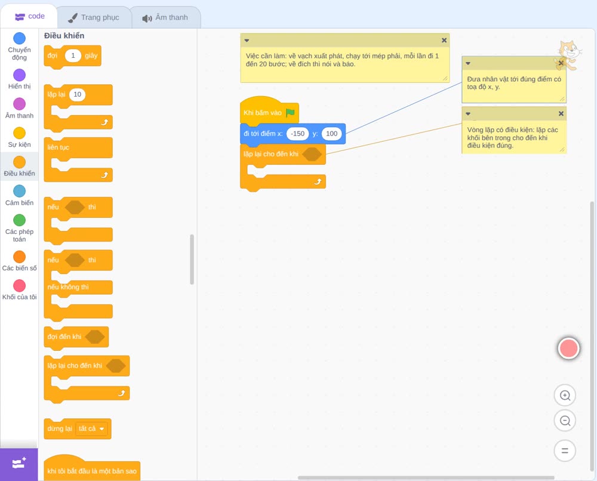
Task: Click the cat sprite watermark icon
Action: (568, 55)
